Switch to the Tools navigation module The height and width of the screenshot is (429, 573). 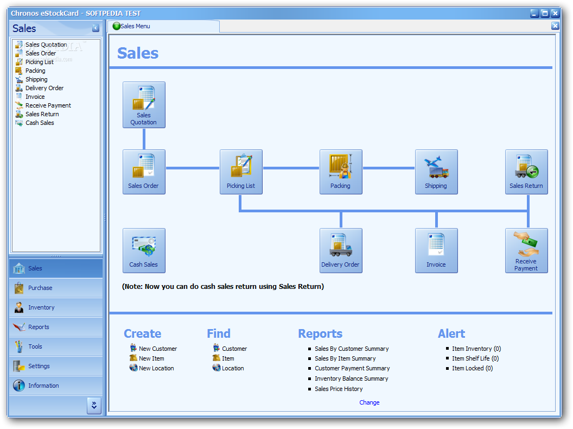(56, 346)
